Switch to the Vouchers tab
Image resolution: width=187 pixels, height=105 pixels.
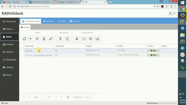[x=49, y=21]
